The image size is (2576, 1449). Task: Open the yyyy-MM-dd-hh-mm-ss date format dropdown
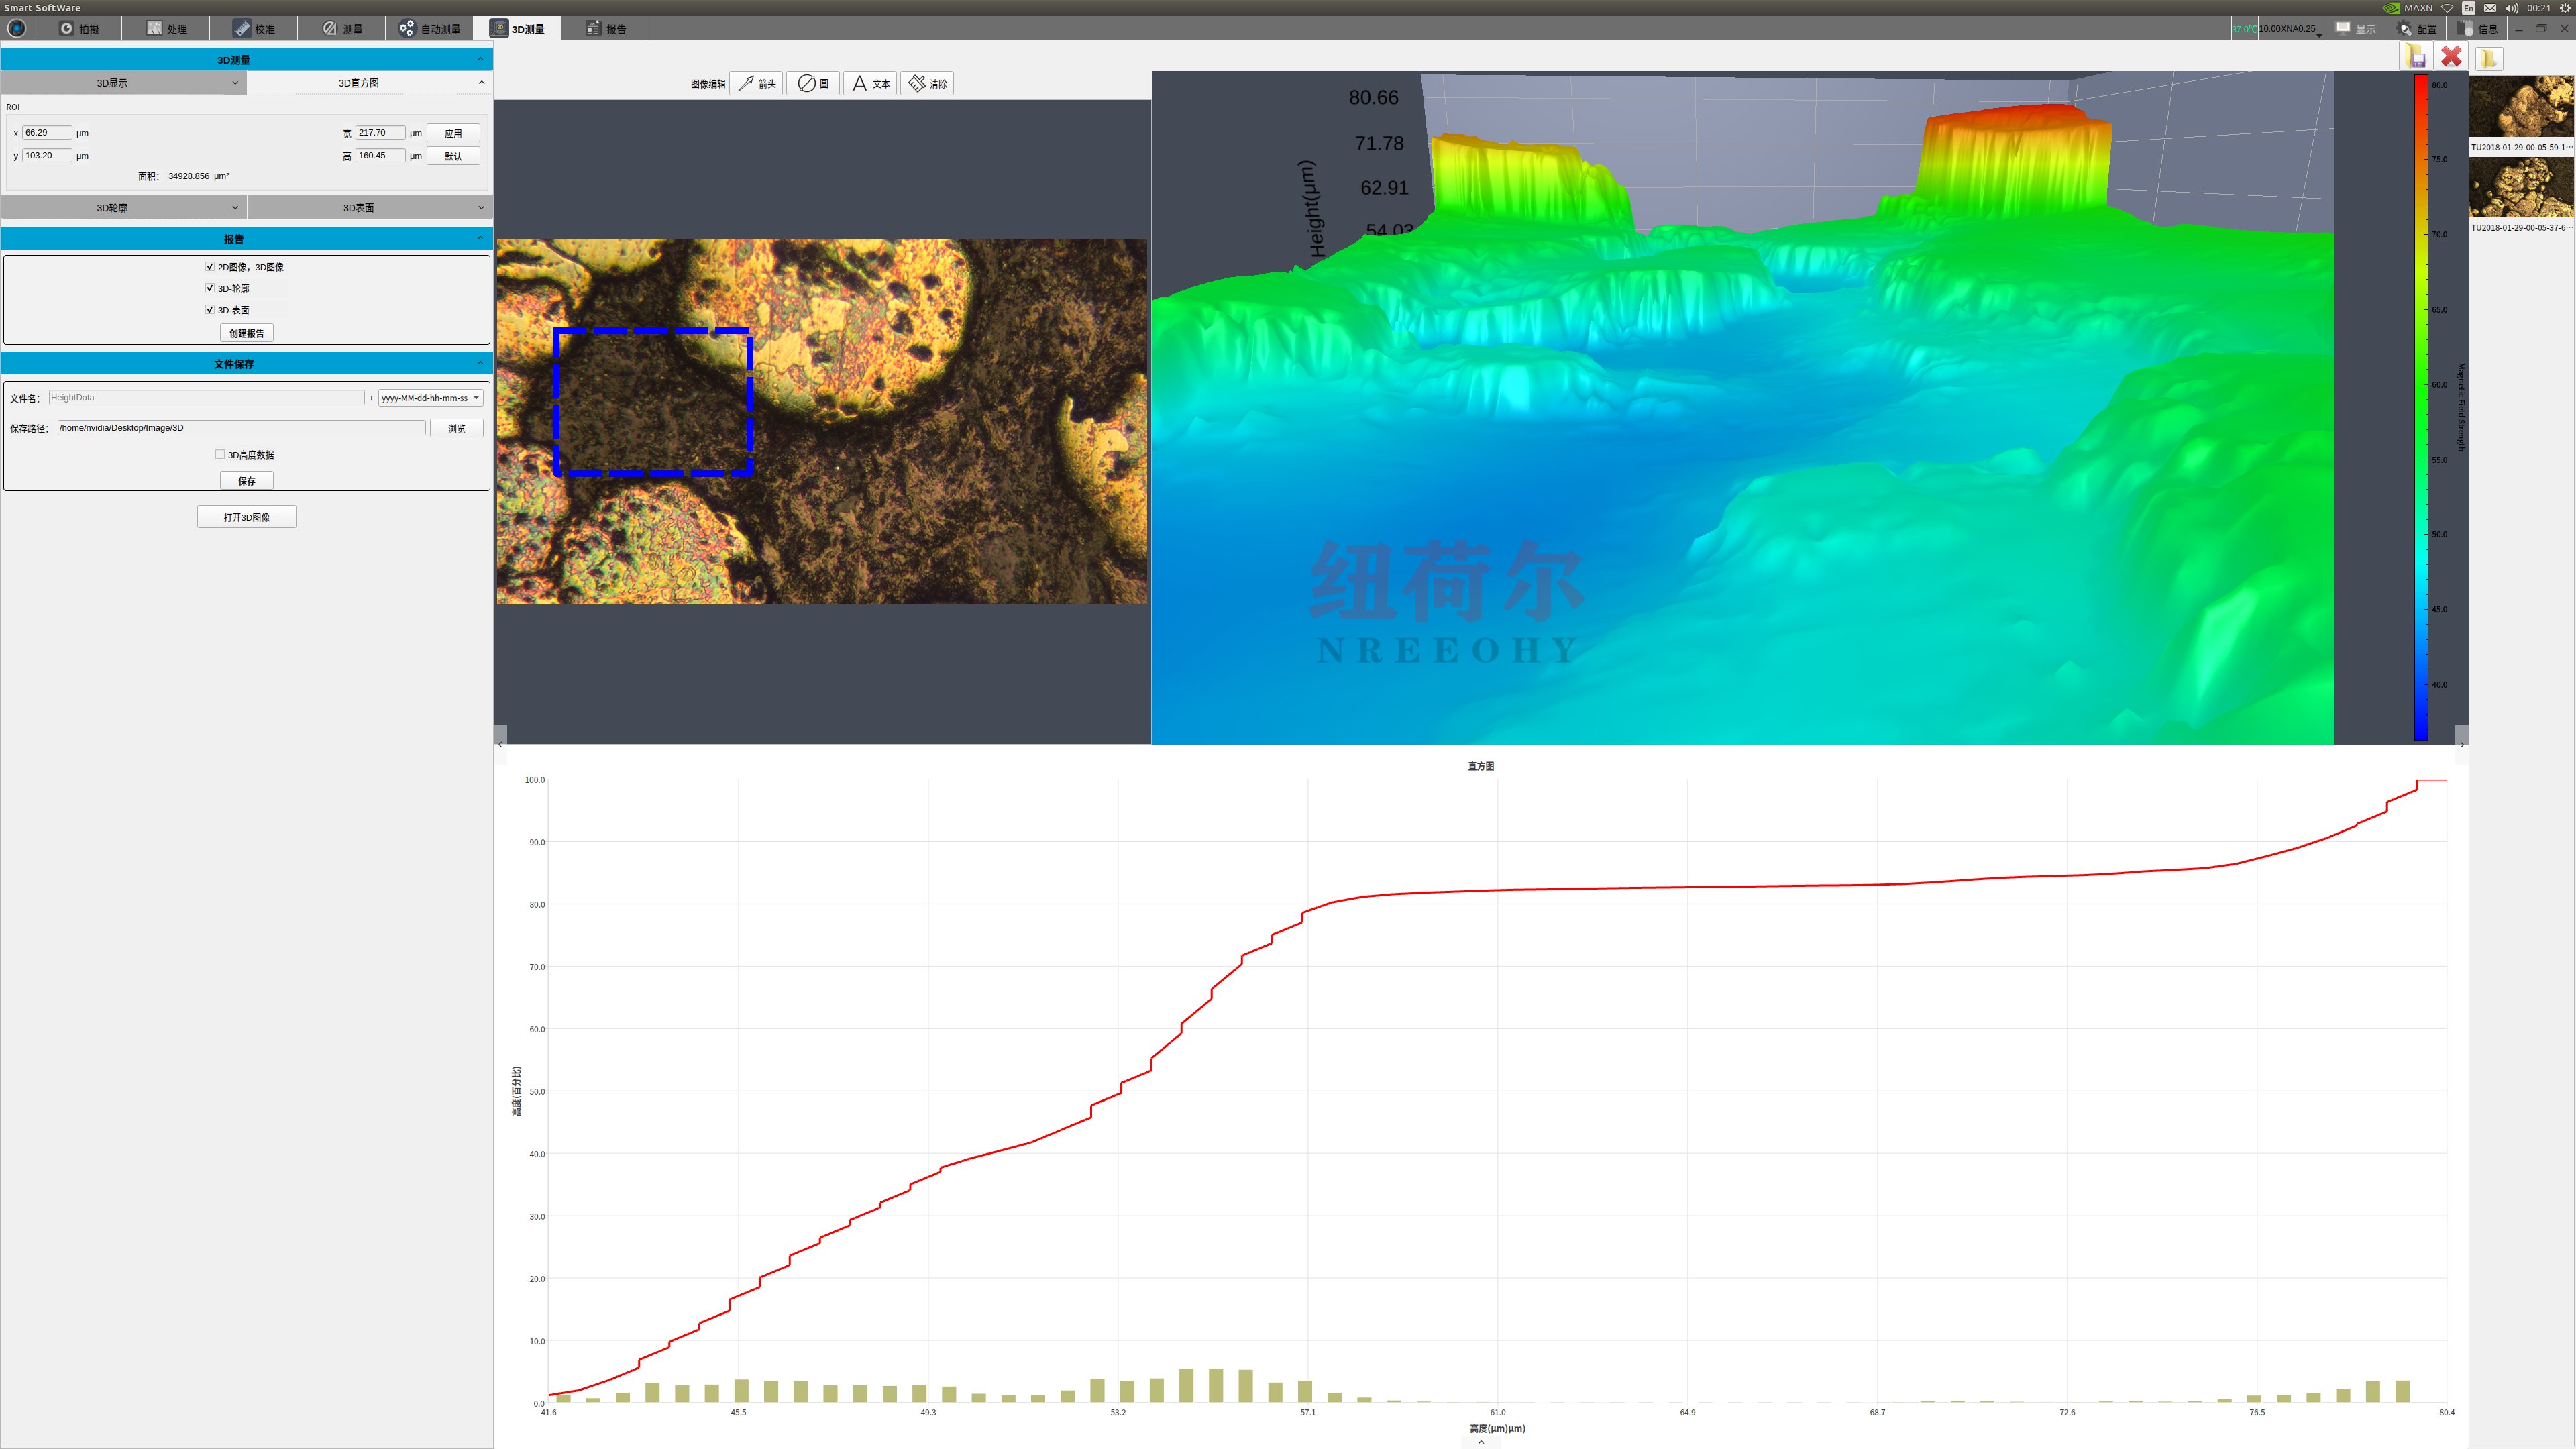tap(430, 398)
